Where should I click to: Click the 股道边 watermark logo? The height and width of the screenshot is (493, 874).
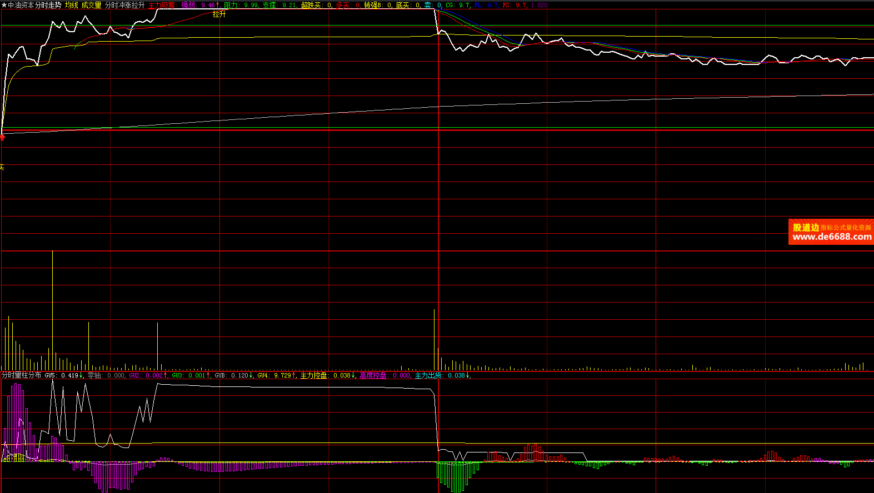click(x=805, y=228)
